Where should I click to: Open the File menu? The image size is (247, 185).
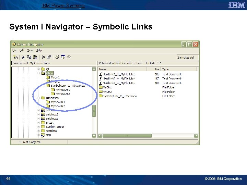(14, 50)
